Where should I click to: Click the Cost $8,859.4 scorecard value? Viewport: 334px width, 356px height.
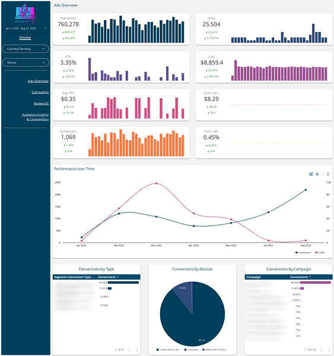(x=212, y=63)
